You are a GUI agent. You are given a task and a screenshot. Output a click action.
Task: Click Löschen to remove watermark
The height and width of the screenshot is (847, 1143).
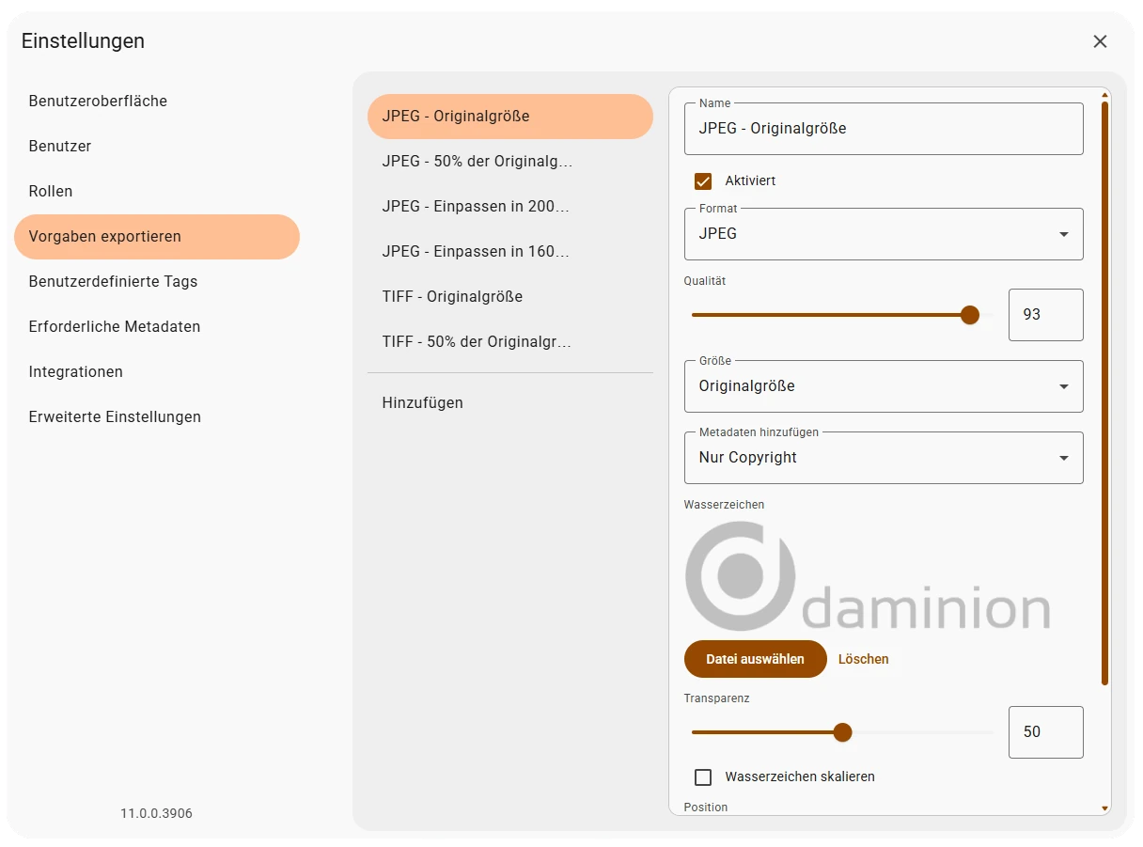[x=863, y=659]
